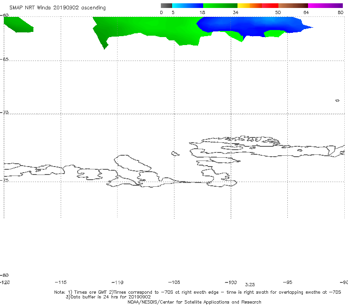Choose the magenta 64–80 color bar segment
The height and width of the screenshot is (305, 348).
click(x=325, y=6)
